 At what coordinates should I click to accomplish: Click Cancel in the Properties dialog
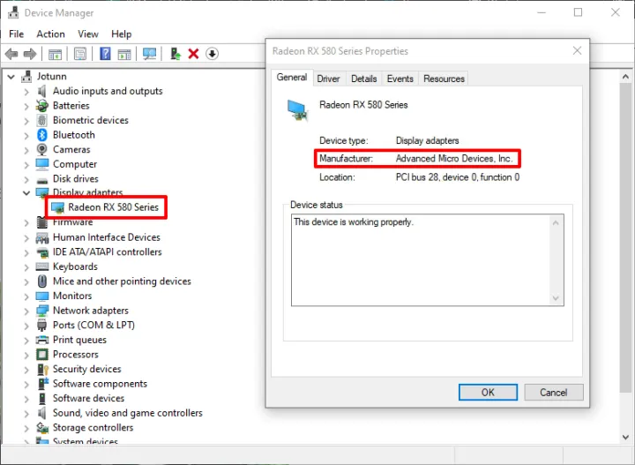pyautogui.click(x=553, y=392)
